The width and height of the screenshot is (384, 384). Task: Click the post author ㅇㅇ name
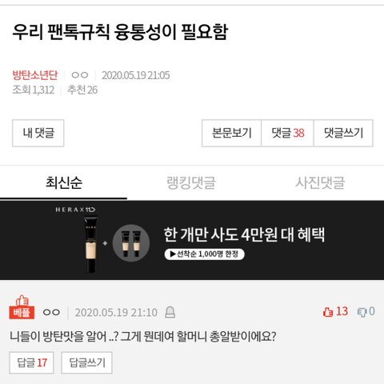click(80, 75)
